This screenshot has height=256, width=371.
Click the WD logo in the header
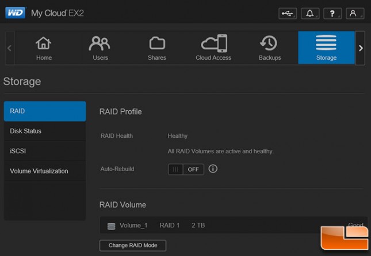(15, 13)
